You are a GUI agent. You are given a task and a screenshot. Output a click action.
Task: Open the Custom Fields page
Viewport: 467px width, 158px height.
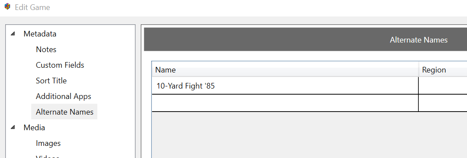[60, 65]
